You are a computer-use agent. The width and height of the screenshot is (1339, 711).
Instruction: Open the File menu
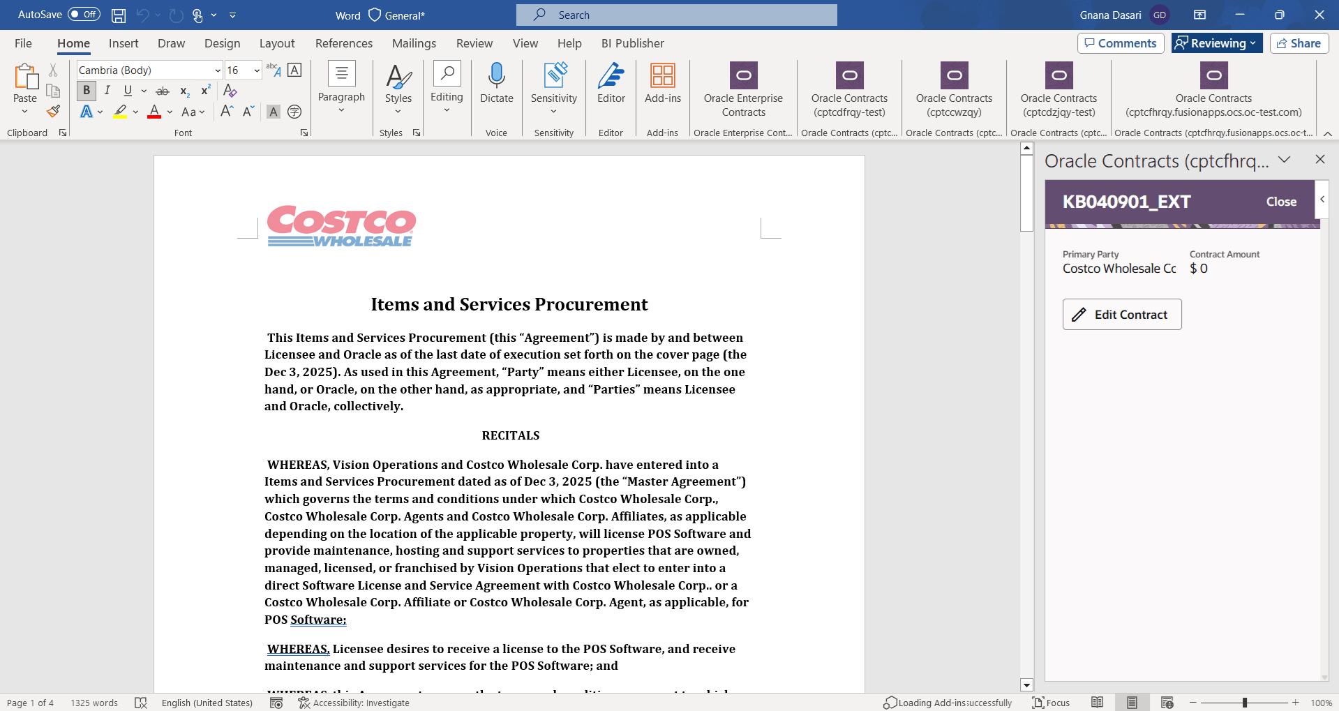point(23,43)
